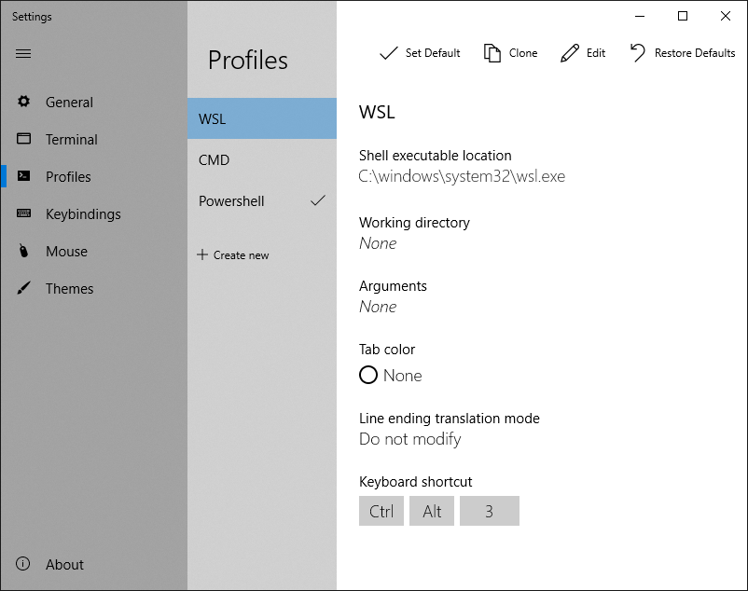Open the About info icon
The image size is (748, 591).
tap(22, 564)
